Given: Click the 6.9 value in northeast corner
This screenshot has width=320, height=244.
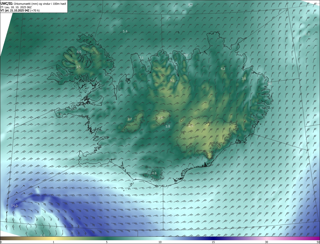Looking at the screenshot, I should click(307, 34).
